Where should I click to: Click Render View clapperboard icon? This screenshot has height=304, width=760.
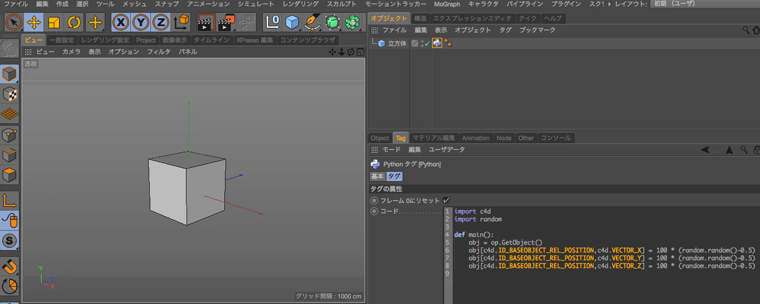point(206,22)
